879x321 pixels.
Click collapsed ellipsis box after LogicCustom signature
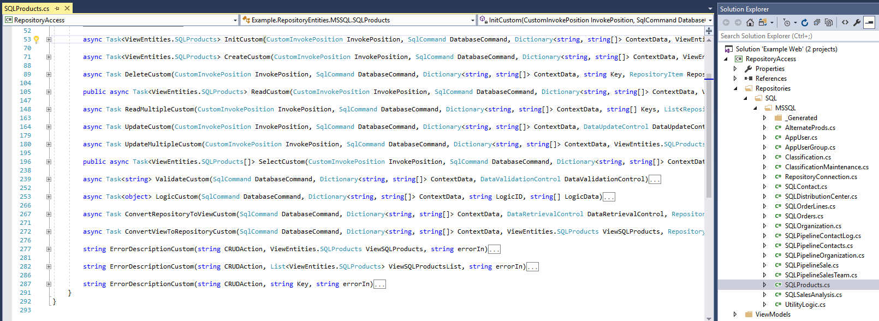tap(609, 197)
